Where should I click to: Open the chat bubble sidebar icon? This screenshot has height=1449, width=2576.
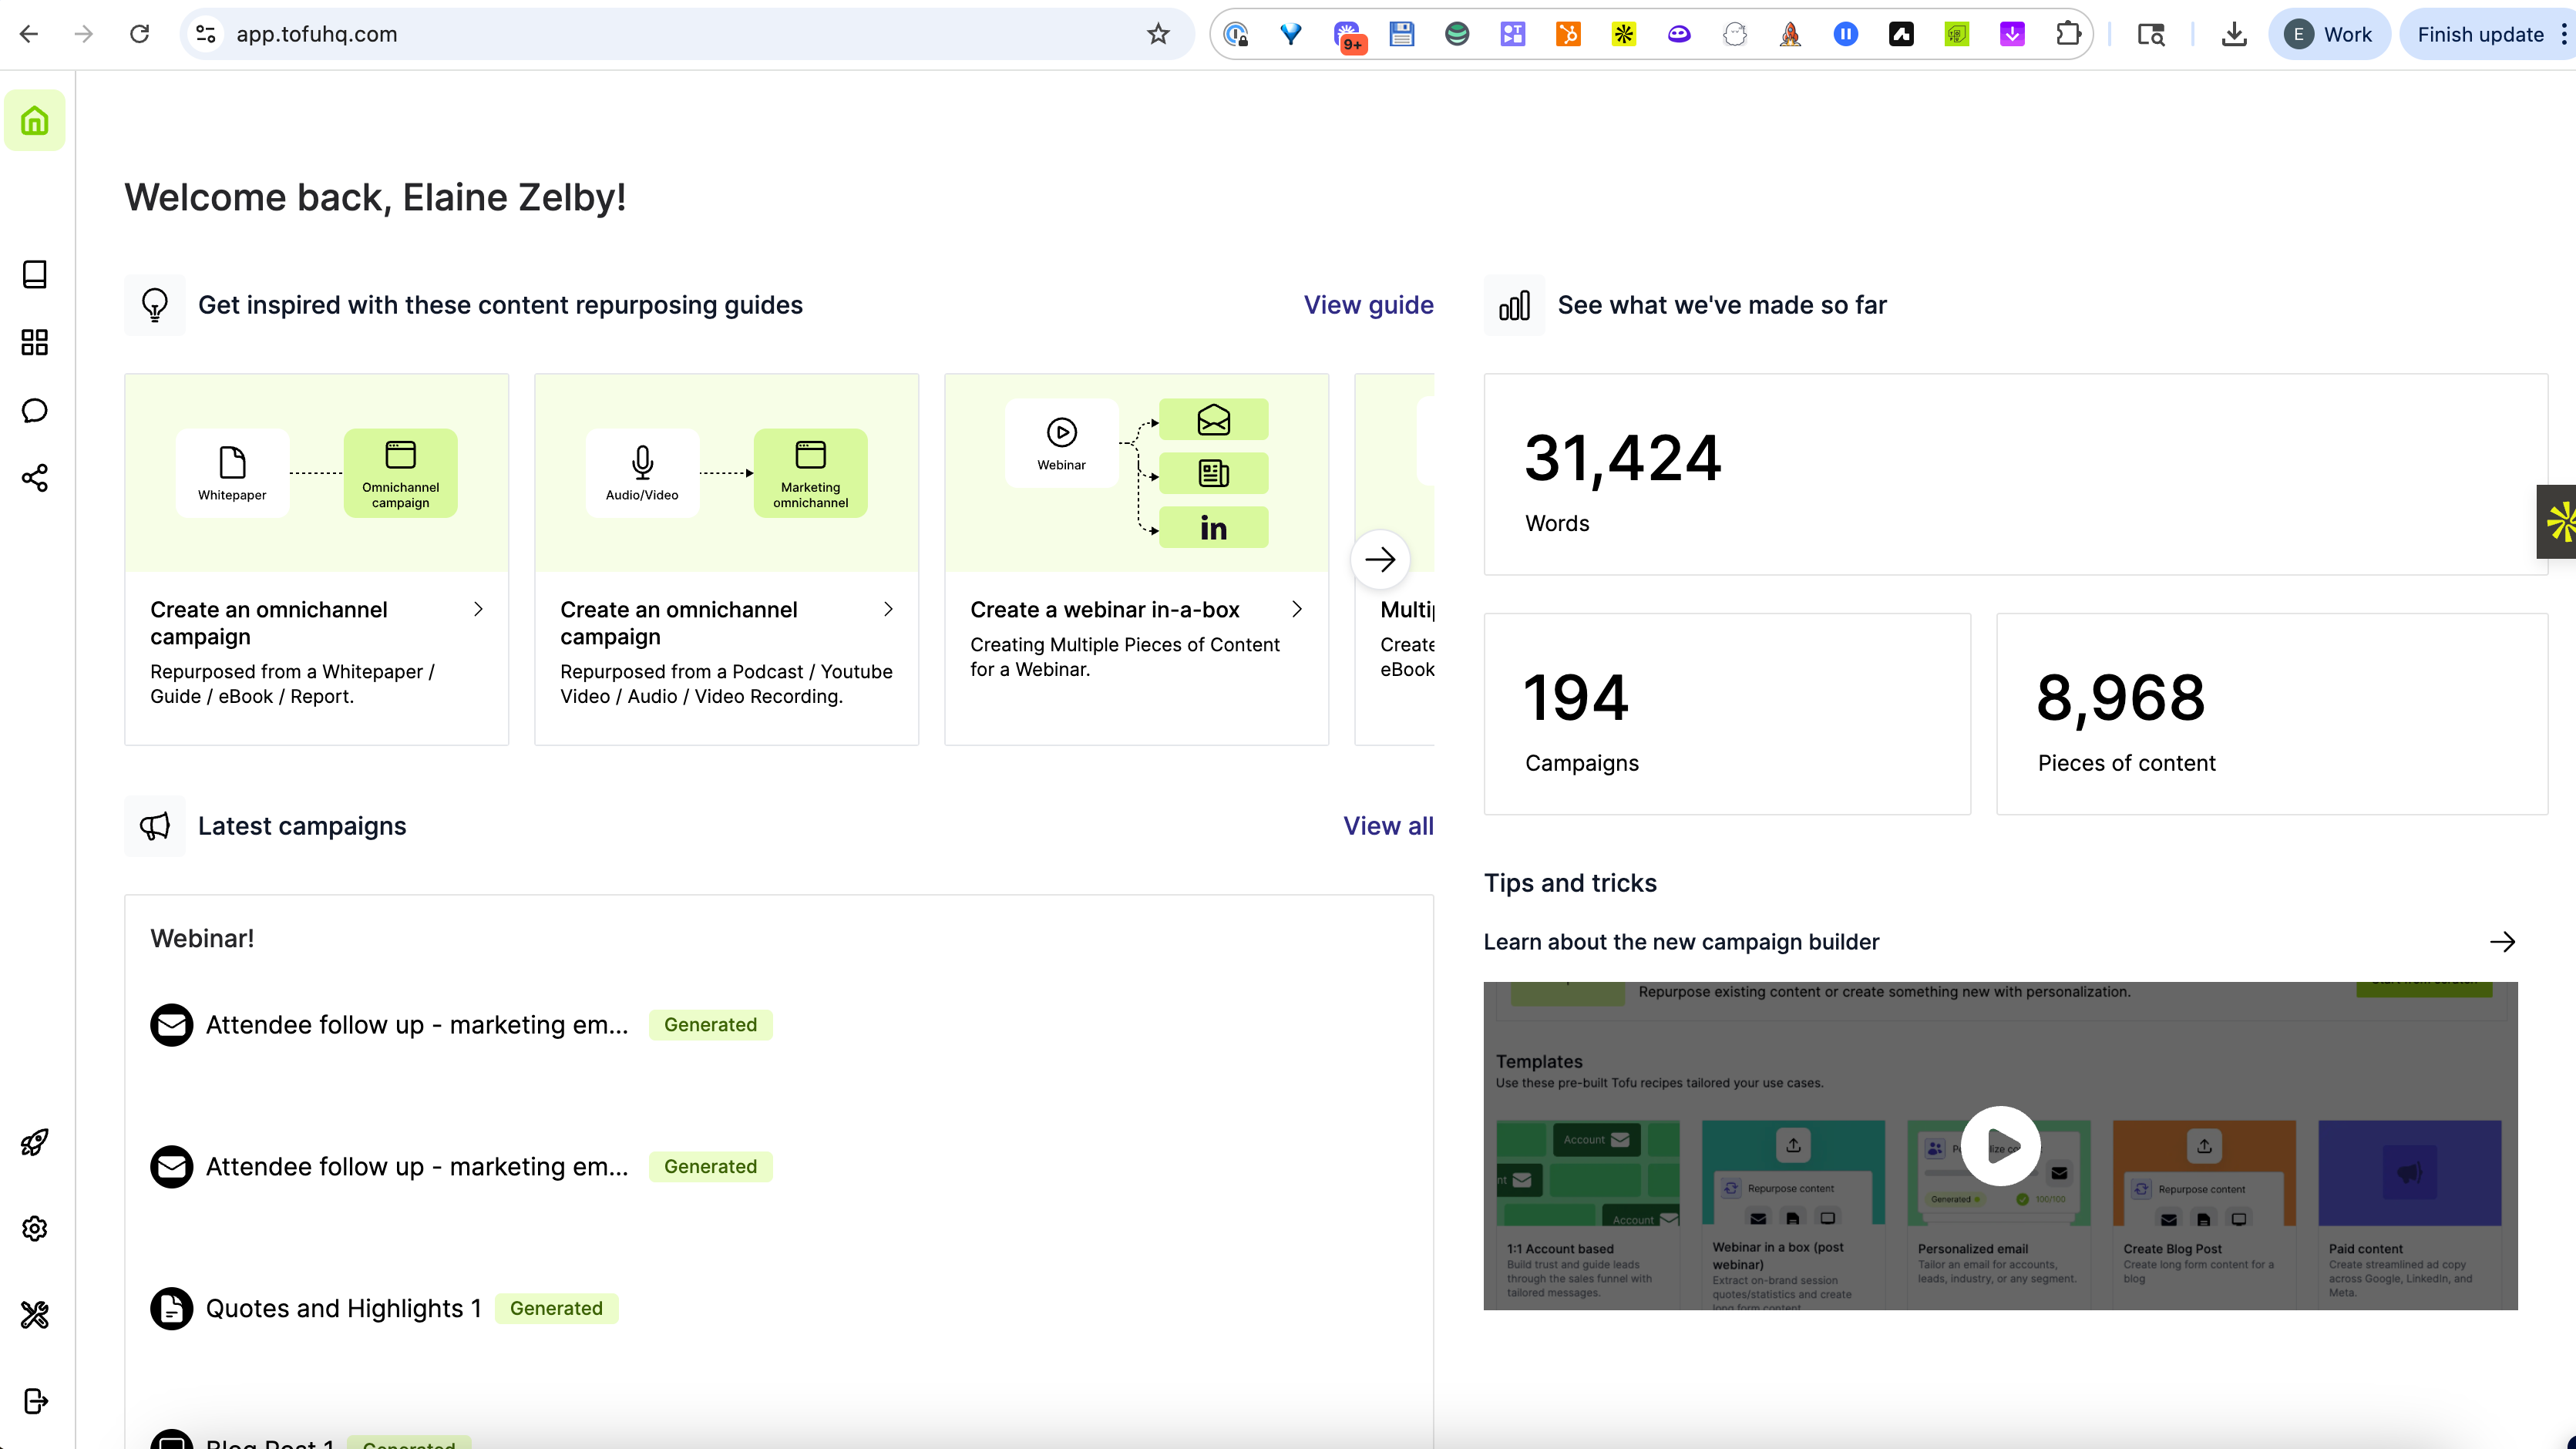35,410
